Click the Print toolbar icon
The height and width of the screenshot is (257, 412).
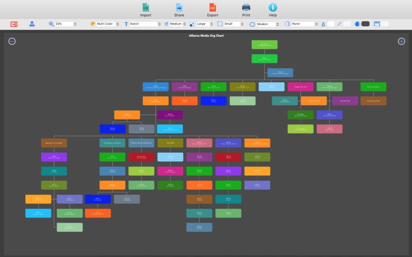246,7
